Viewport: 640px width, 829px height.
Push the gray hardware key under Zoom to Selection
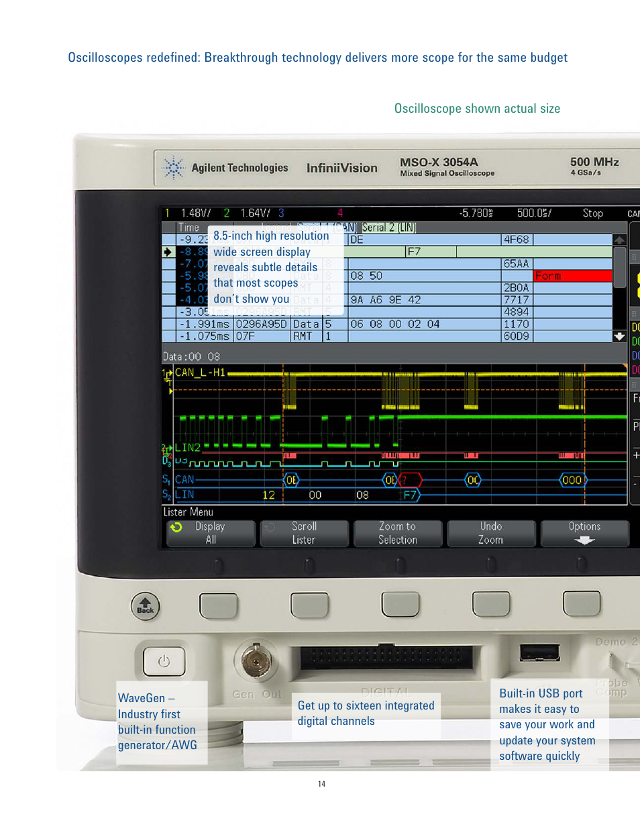401,605
